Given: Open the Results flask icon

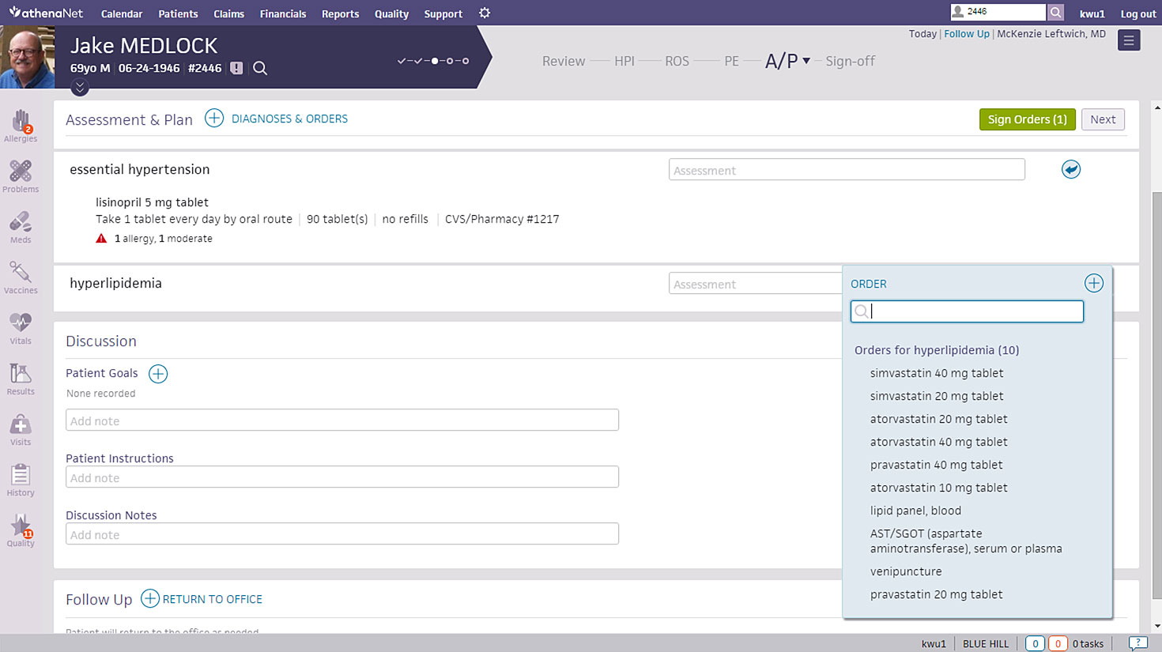Looking at the screenshot, I should [21, 374].
